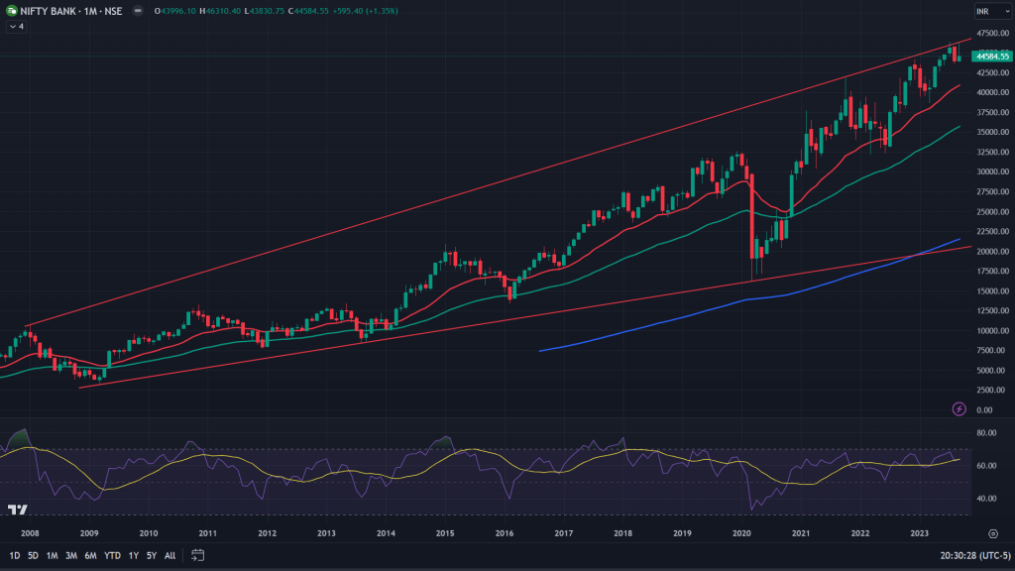This screenshot has width=1015, height=571.
Task: Click the TradingView logo on the chart
Action: pos(16,510)
